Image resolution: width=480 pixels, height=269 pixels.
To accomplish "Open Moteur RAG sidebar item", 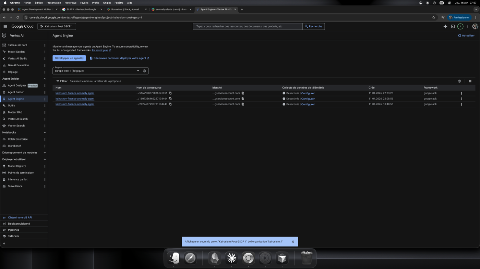I will pyautogui.click(x=15, y=112).
